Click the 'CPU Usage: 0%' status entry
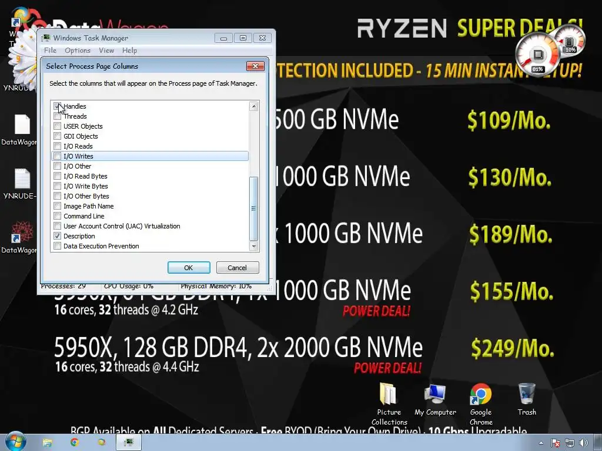This screenshot has width=602, height=451. point(129,287)
